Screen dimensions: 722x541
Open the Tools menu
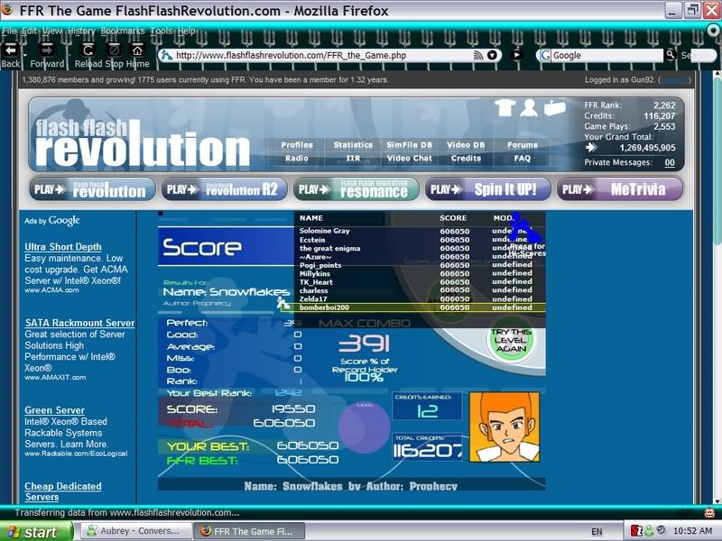coord(162,31)
